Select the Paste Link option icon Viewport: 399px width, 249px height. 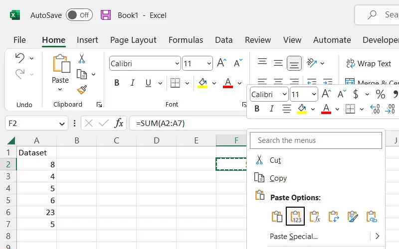click(371, 216)
